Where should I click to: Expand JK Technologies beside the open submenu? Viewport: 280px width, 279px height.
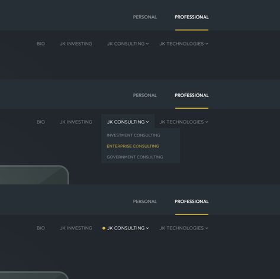tap(184, 122)
